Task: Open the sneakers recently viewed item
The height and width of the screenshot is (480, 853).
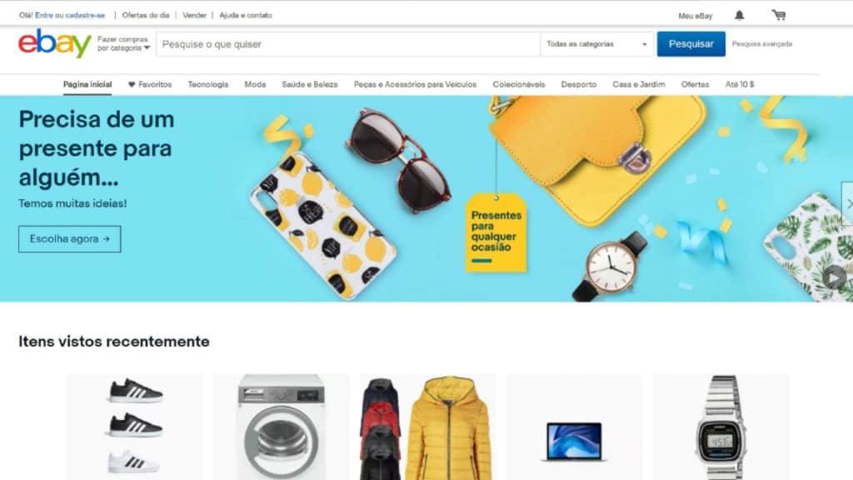Action: tap(134, 426)
